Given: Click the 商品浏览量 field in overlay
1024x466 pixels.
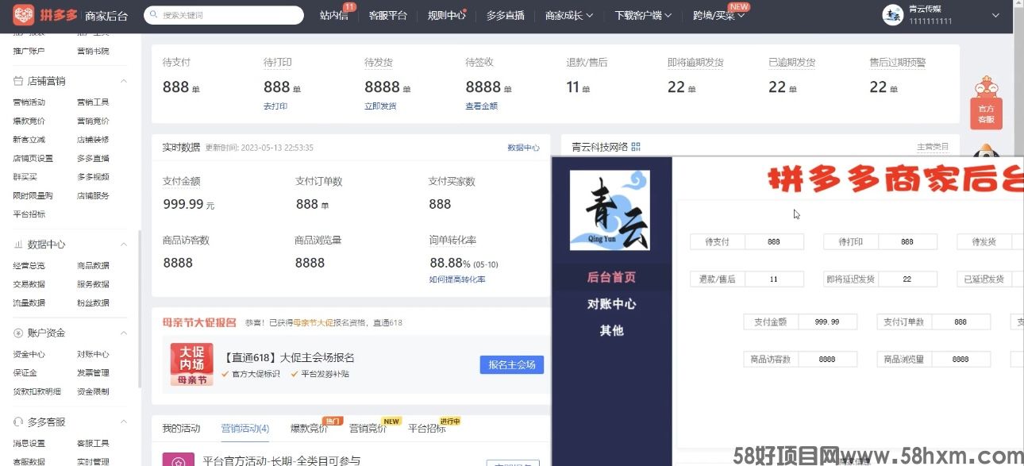Looking at the screenshot, I should coord(960,359).
